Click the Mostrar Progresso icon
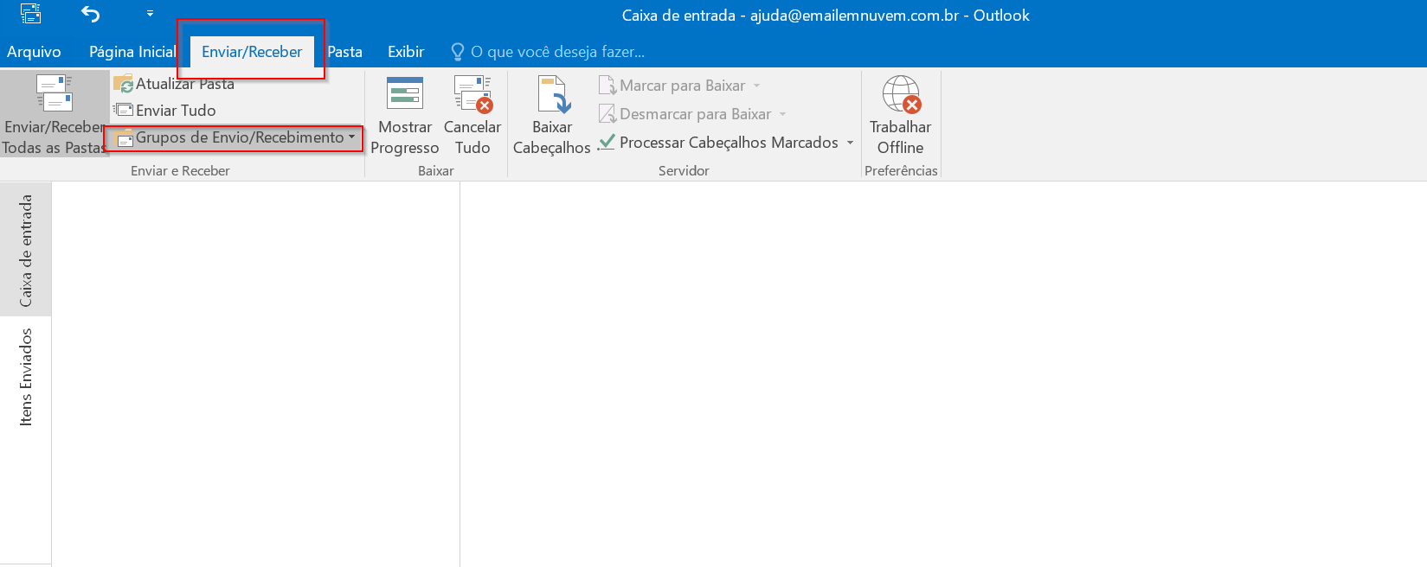This screenshot has width=1427, height=567. [x=405, y=92]
